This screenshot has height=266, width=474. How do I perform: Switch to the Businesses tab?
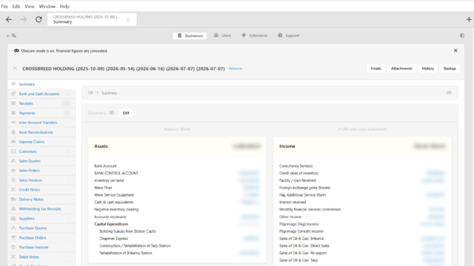pyautogui.click(x=190, y=35)
